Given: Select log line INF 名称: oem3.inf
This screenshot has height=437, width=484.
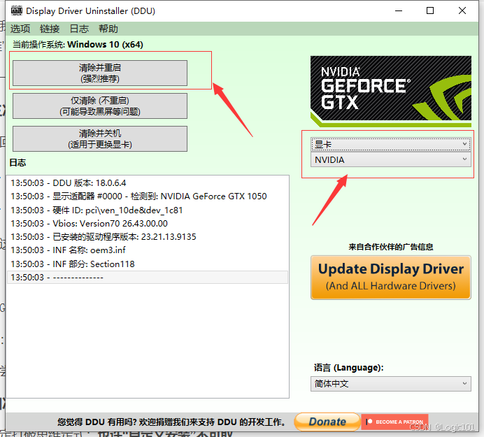Looking at the screenshot, I should [148, 250].
